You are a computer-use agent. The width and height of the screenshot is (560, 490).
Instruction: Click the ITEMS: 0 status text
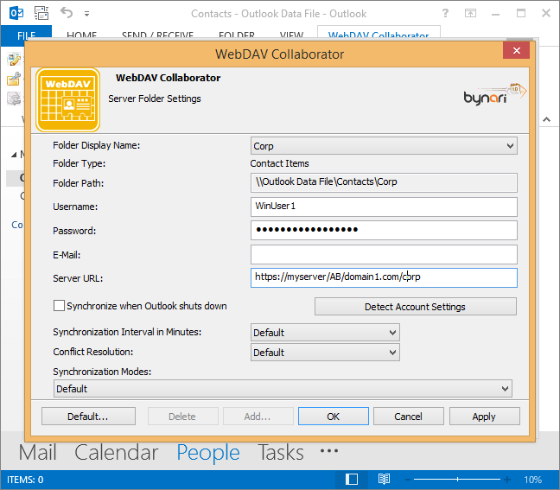click(25, 480)
